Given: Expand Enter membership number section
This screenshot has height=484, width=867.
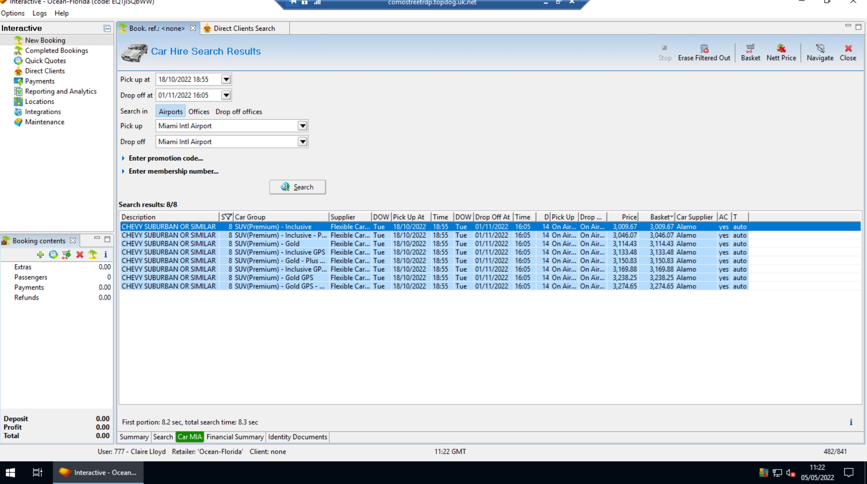Looking at the screenshot, I should pos(170,171).
